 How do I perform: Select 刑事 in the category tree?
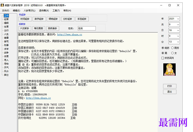6,45
